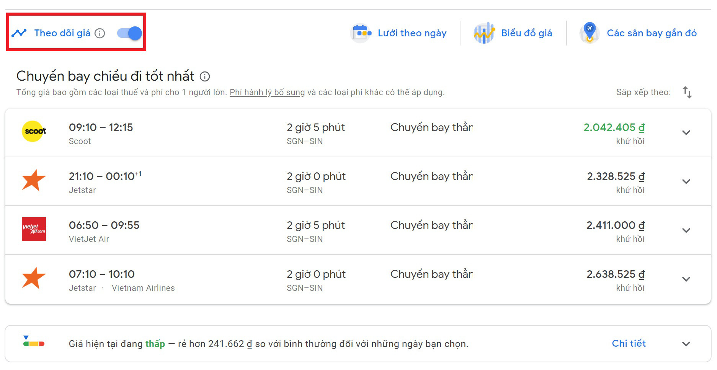
Task: Click the 21:10 – 00:10+1 flight time
Action: [x=105, y=176]
